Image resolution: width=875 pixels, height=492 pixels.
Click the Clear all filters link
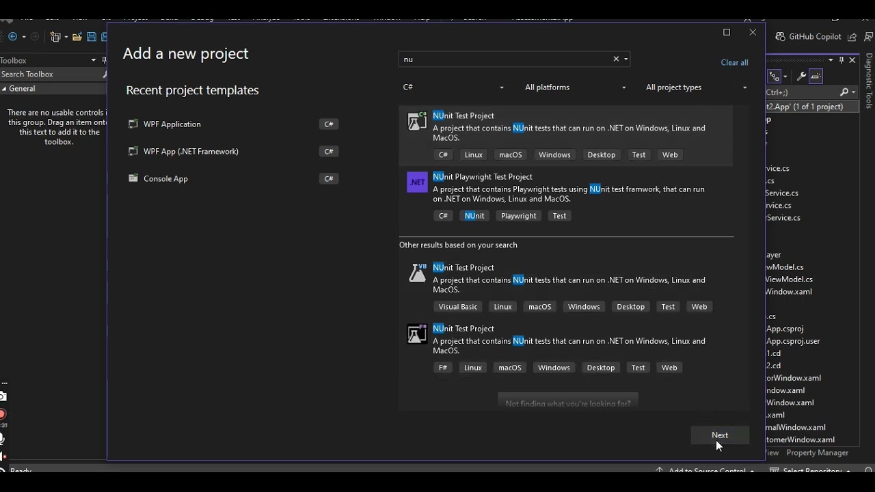734,62
